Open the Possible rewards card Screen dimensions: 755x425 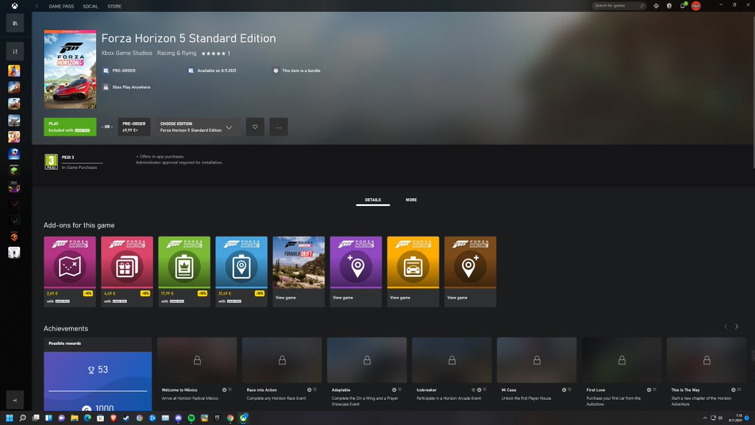[98, 374]
